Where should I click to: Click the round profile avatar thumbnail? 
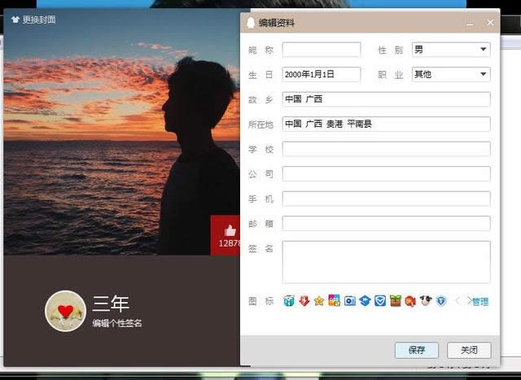pos(65,311)
